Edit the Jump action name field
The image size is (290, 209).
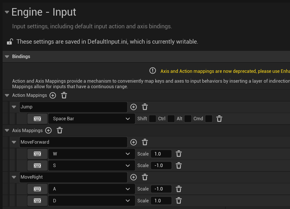73,107
